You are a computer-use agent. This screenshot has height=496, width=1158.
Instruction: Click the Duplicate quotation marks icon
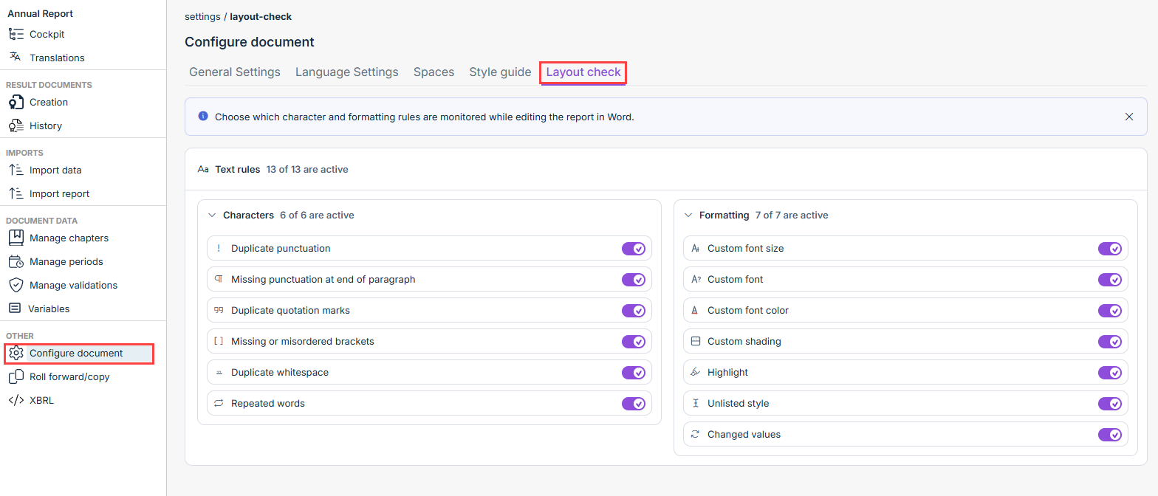pyautogui.click(x=219, y=310)
